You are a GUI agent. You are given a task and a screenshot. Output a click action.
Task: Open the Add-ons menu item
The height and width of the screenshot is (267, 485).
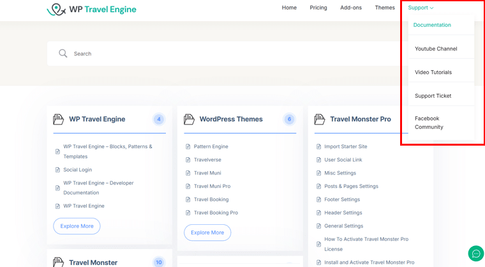pos(351,8)
